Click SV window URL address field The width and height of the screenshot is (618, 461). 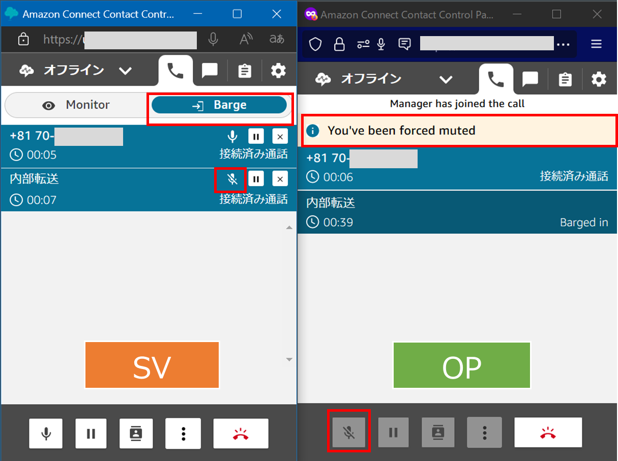(120, 40)
